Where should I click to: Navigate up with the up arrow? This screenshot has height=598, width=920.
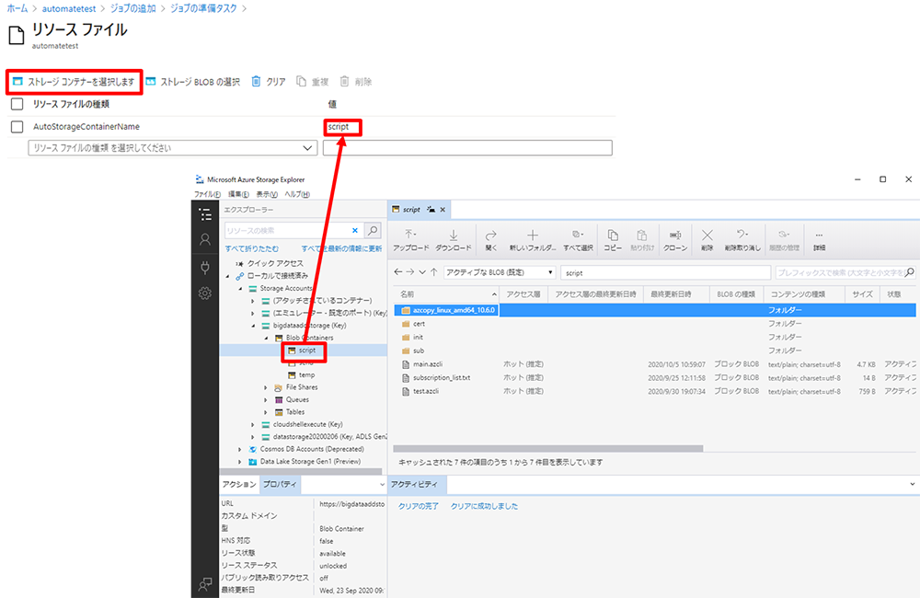point(434,271)
